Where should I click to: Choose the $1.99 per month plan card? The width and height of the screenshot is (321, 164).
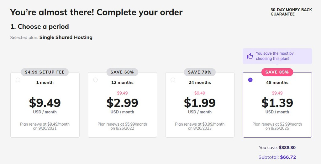coord(200,105)
